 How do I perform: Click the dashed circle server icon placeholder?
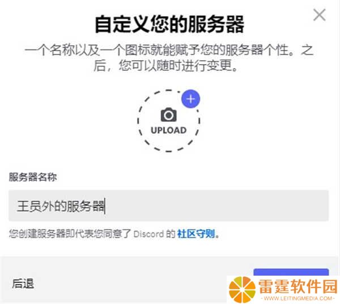point(168,121)
